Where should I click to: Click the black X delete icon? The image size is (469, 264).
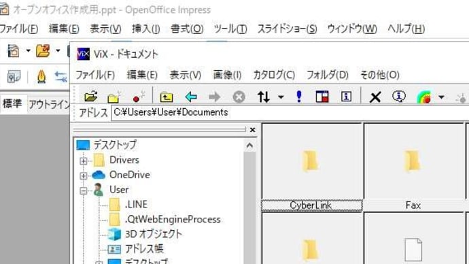coord(375,97)
